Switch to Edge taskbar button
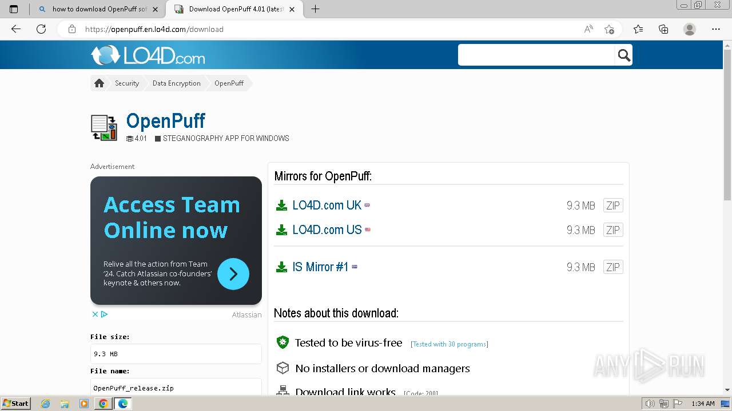This screenshot has width=732, height=411. (x=123, y=404)
